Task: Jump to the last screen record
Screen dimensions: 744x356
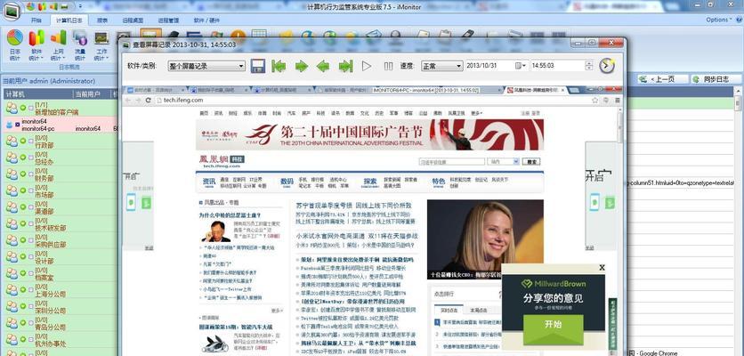Action: click(x=345, y=66)
